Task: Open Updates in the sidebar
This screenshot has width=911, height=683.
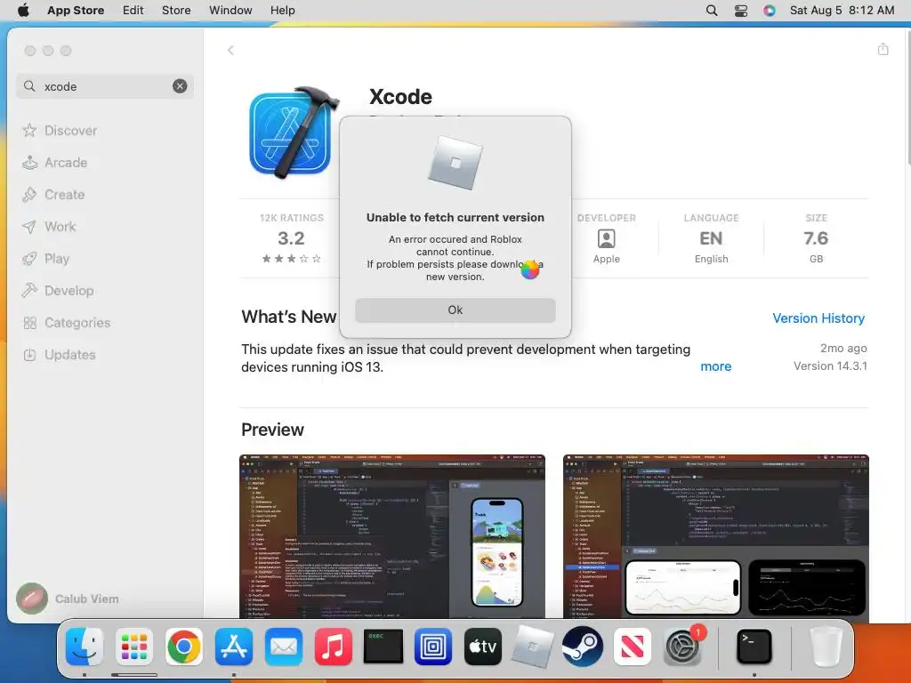Action: click(x=59, y=354)
